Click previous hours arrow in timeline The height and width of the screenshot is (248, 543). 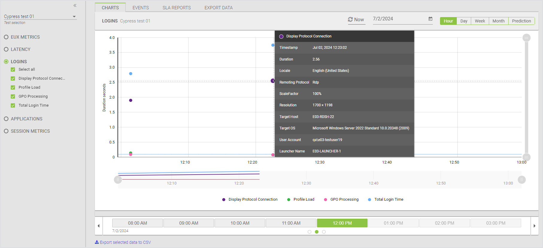[99, 226]
